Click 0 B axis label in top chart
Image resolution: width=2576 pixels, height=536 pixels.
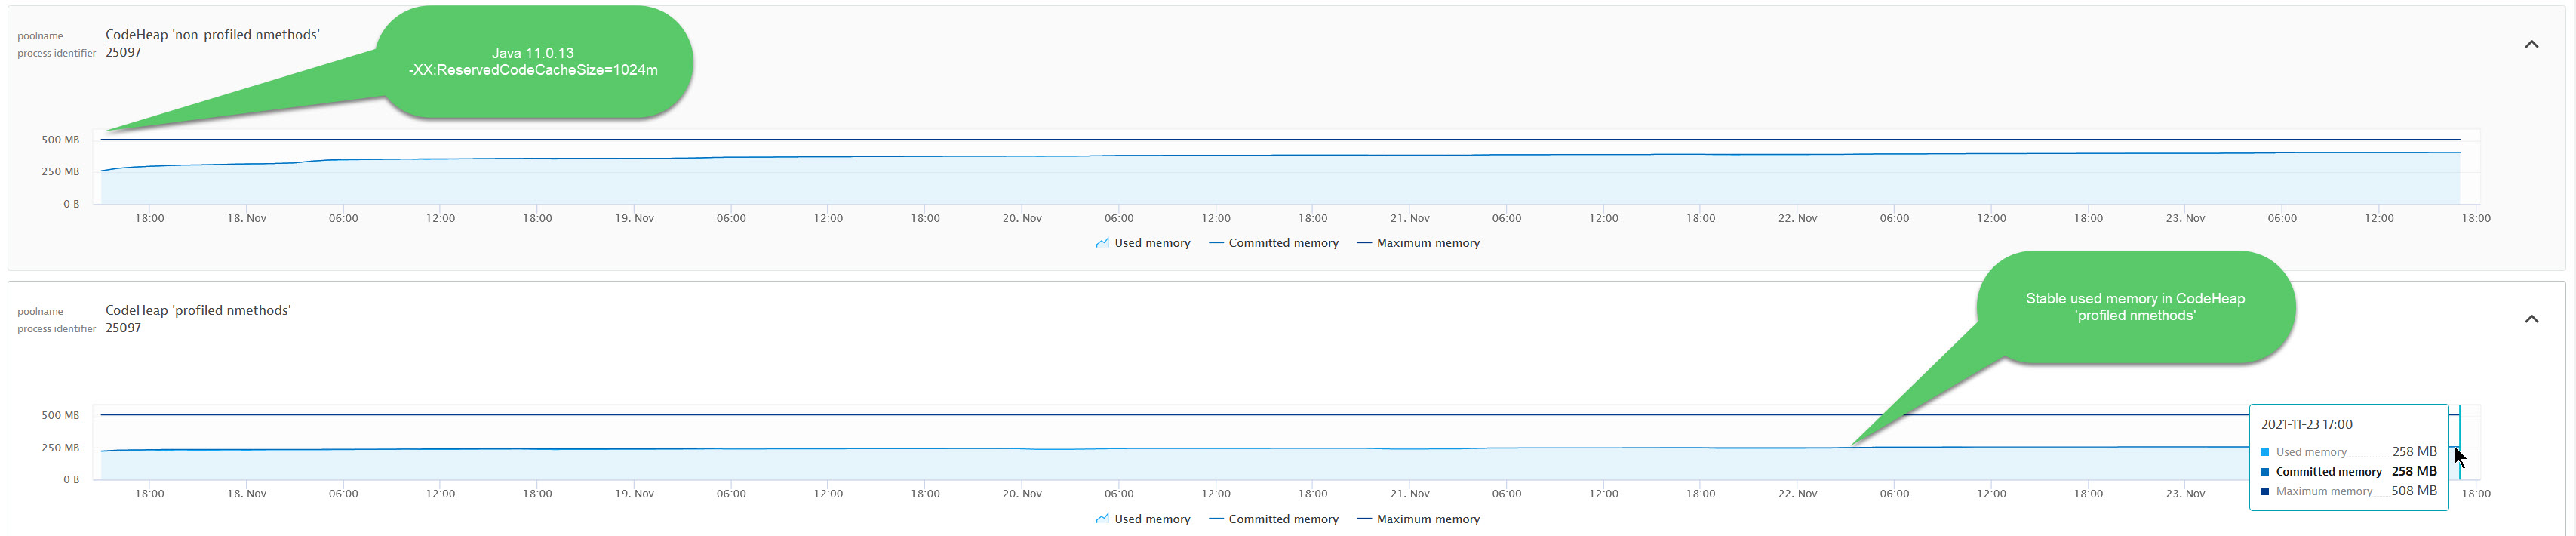click(x=71, y=204)
